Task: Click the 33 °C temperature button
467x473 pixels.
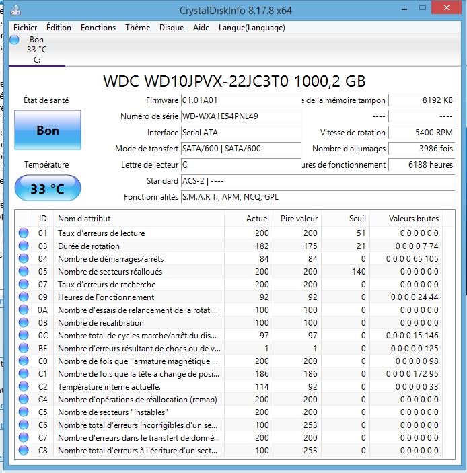Action: coord(47,188)
